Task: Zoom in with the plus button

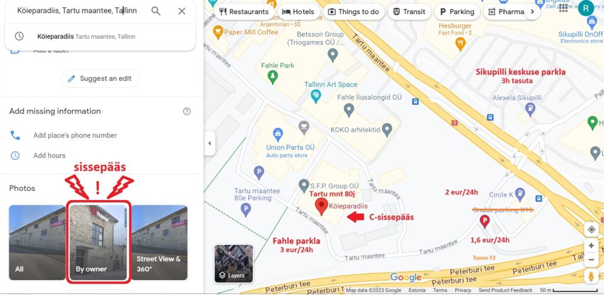Action: point(591,246)
